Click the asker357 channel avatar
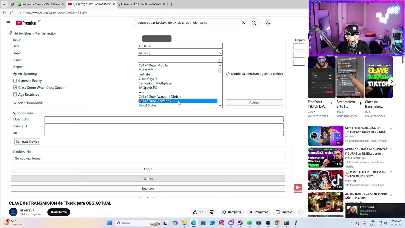 click(x=13, y=212)
